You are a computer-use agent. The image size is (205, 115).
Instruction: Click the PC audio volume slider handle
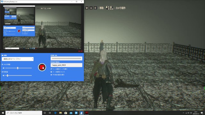point(8,75)
